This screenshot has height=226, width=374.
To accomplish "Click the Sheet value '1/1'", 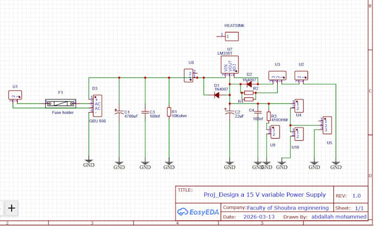I will (x=360, y=208).
